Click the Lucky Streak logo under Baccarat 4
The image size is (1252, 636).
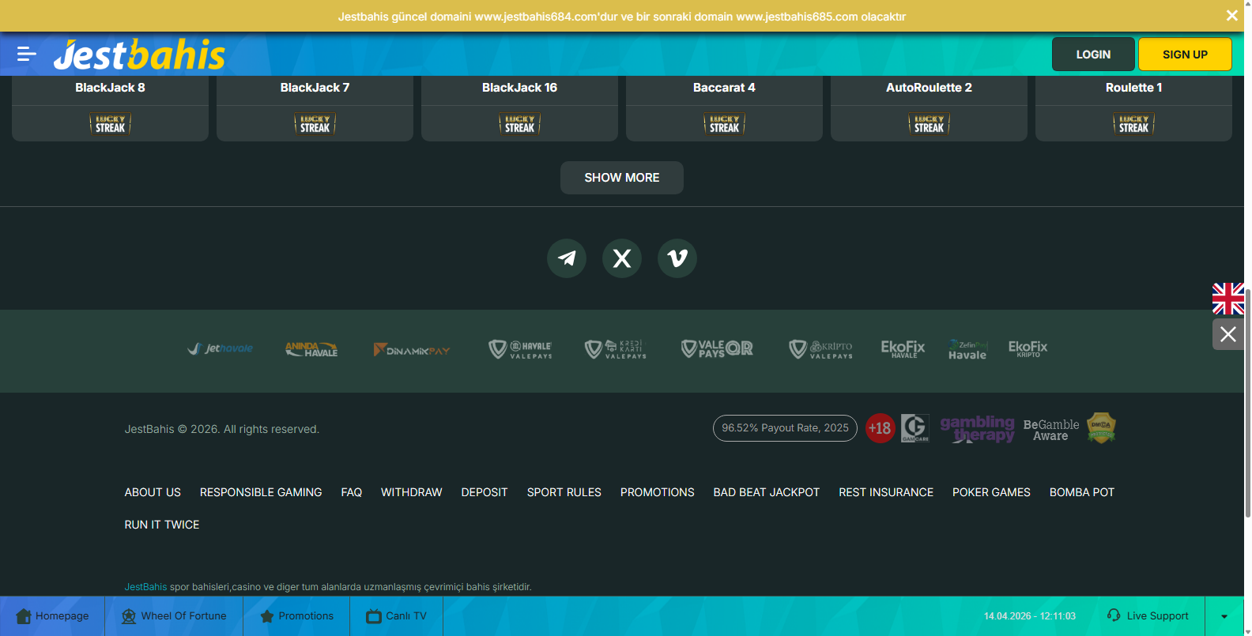coord(724,124)
